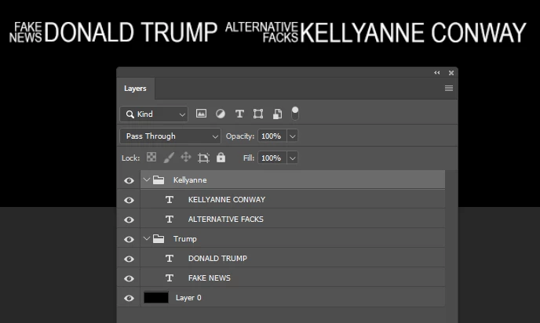Screen dimensions: 540x323
Task: Select the ALTERNATIVE FACKS layer name
Action: pos(225,219)
